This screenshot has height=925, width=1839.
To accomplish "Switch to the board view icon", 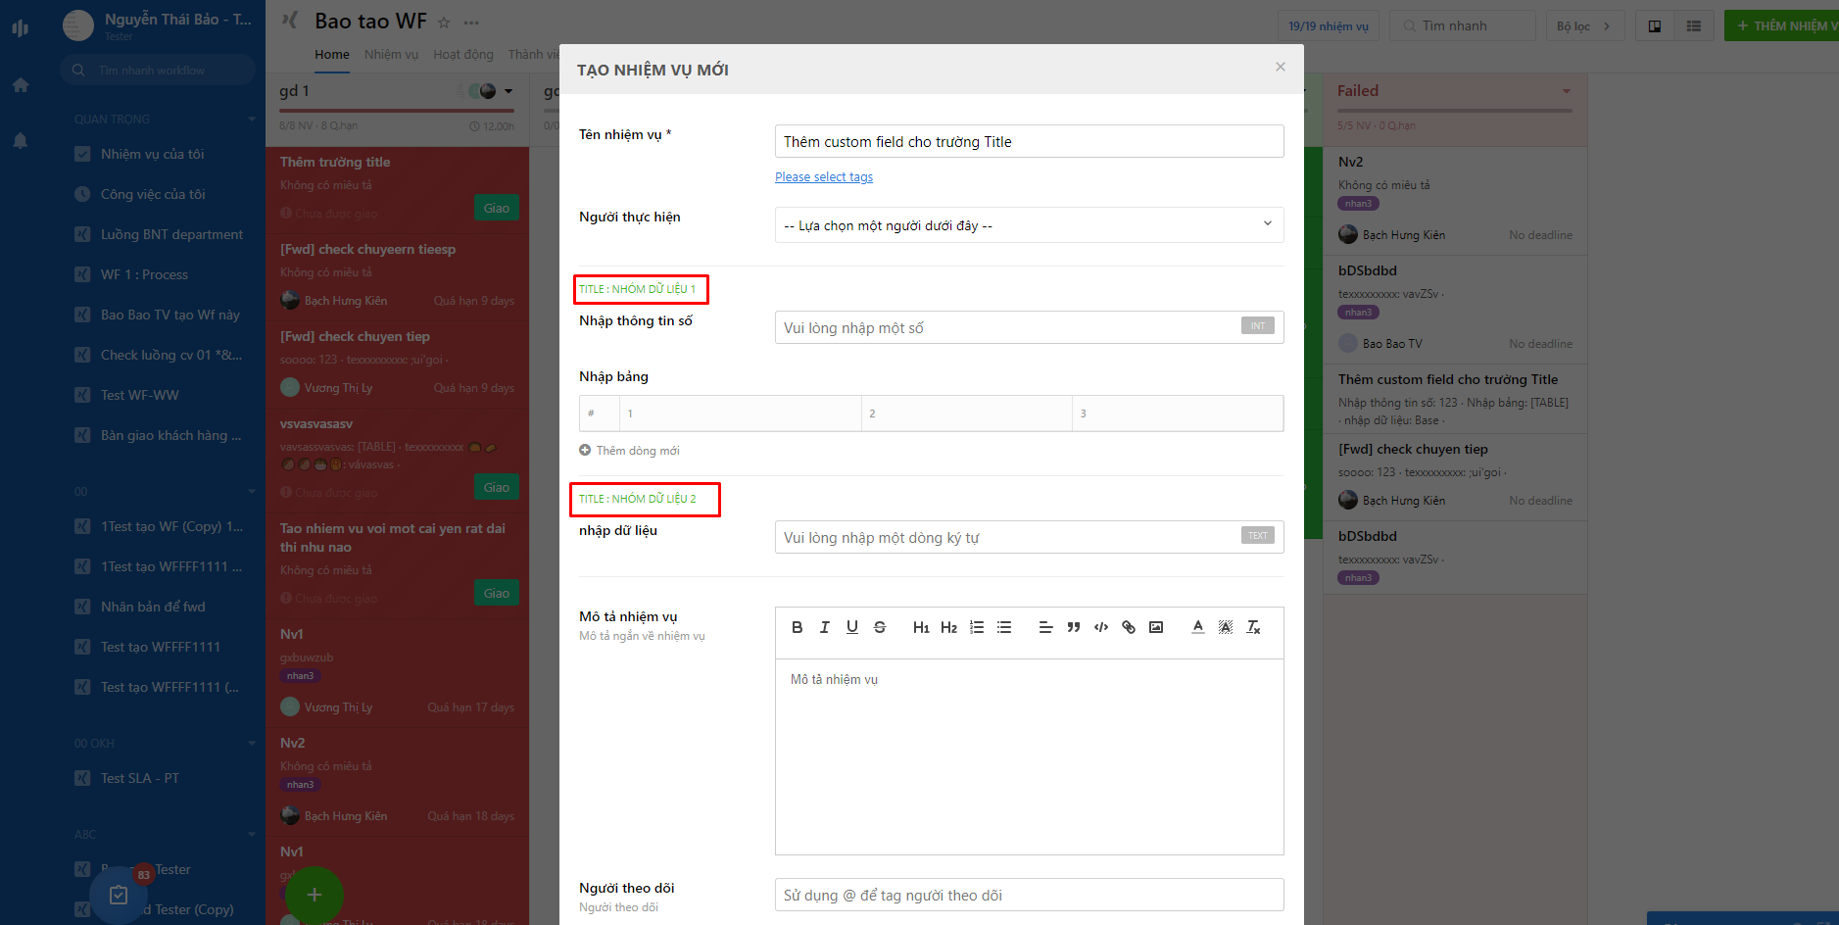I will tap(1655, 25).
